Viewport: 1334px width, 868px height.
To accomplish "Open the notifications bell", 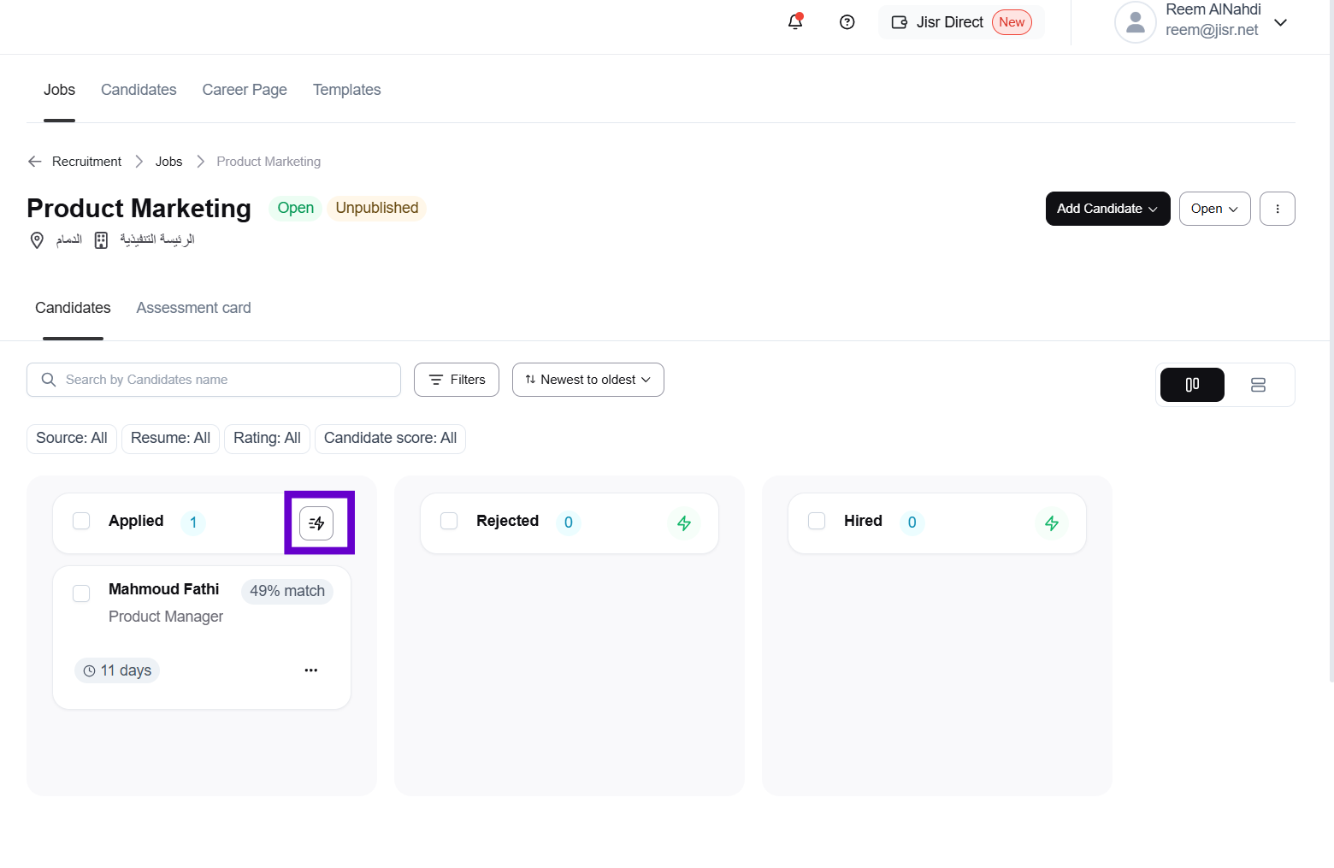I will 795,22.
